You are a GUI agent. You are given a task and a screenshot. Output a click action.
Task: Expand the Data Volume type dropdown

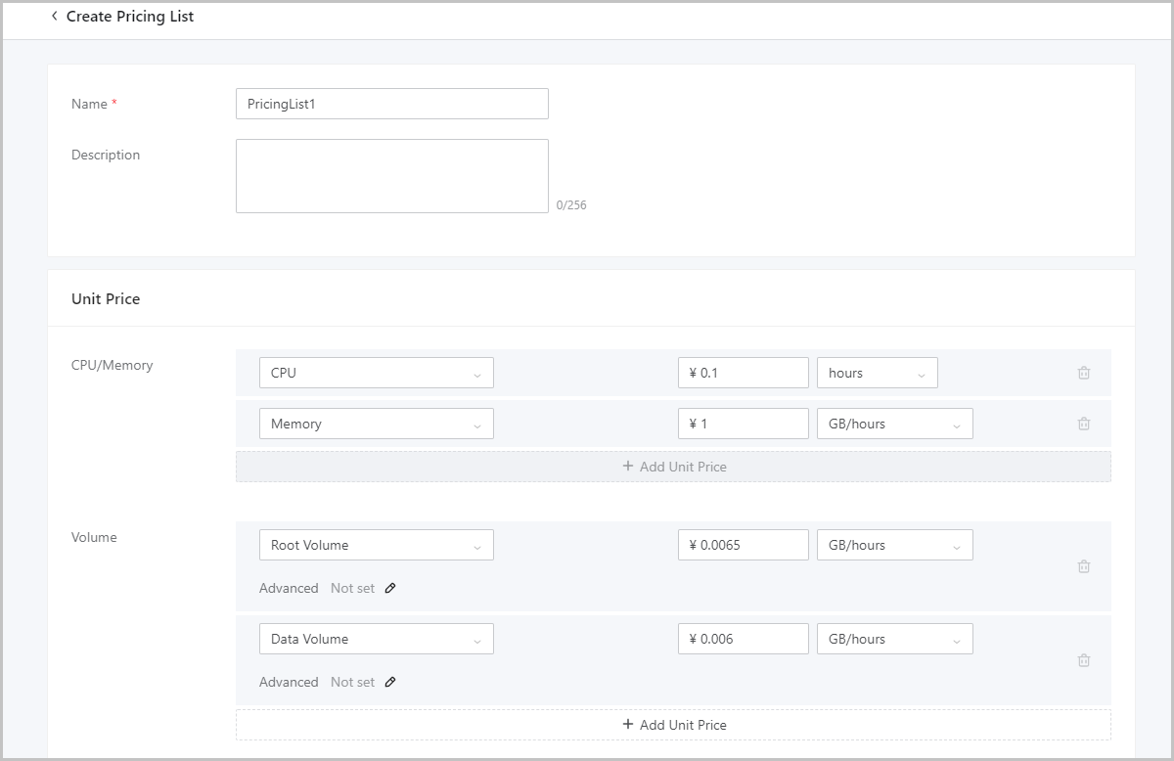[376, 639]
